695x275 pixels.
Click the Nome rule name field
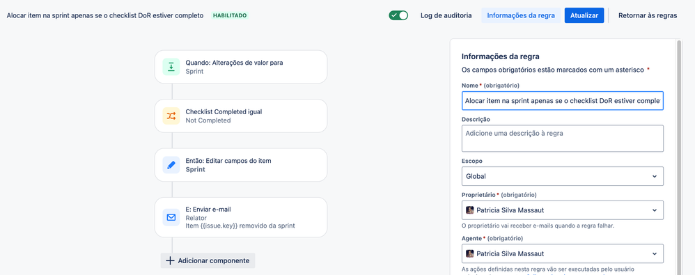[563, 101]
